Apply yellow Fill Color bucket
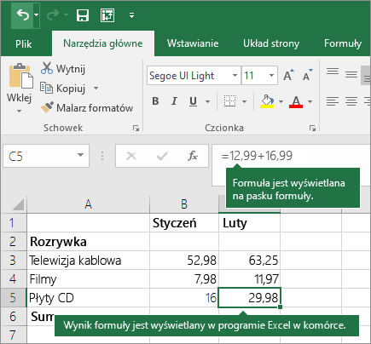This screenshot has height=344, width=371. click(x=267, y=101)
